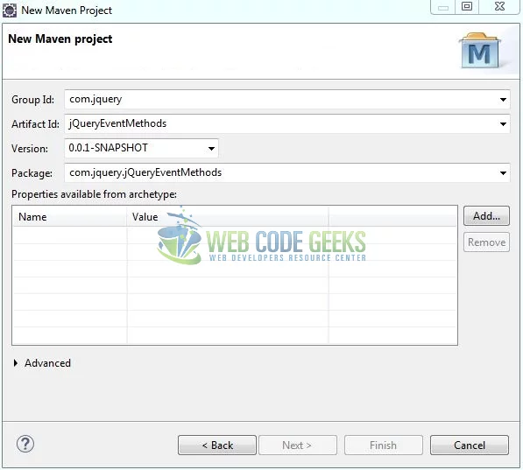523x470 pixels.
Task: Click the help question mark icon
Action: pos(25,444)
